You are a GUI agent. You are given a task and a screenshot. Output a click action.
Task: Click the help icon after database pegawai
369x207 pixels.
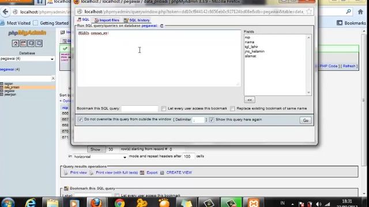click(x=161, y=26)
